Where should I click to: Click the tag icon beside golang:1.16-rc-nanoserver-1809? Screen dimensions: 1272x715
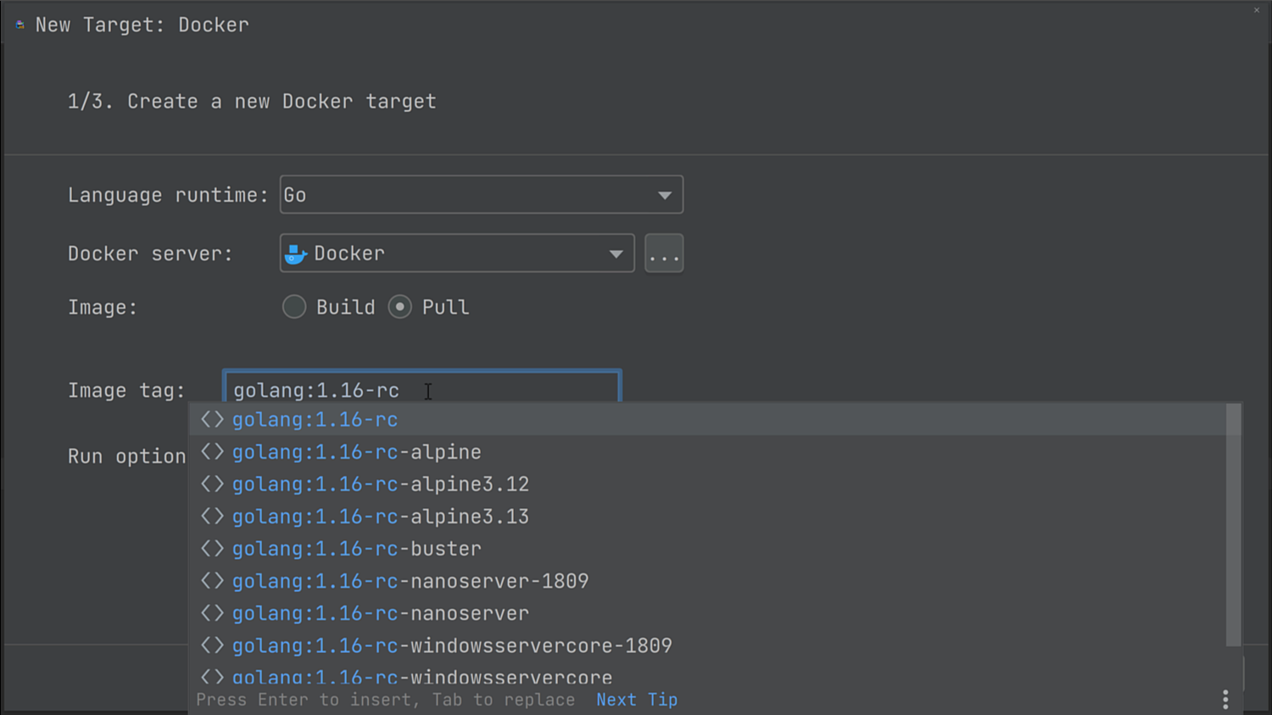click(212, 581)
